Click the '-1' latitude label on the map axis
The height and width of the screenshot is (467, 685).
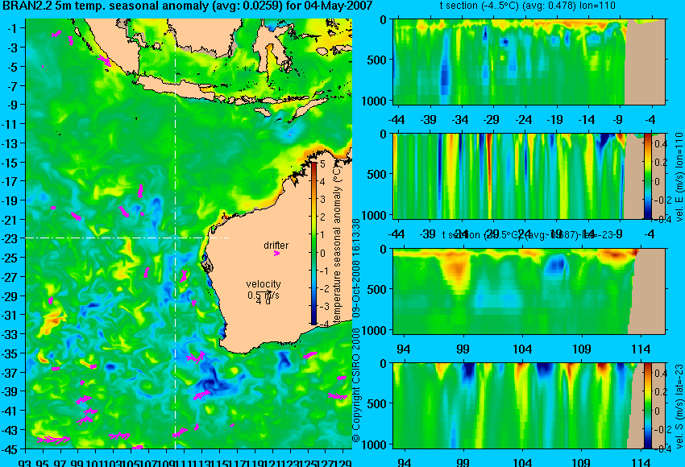(x=12, y=29)
